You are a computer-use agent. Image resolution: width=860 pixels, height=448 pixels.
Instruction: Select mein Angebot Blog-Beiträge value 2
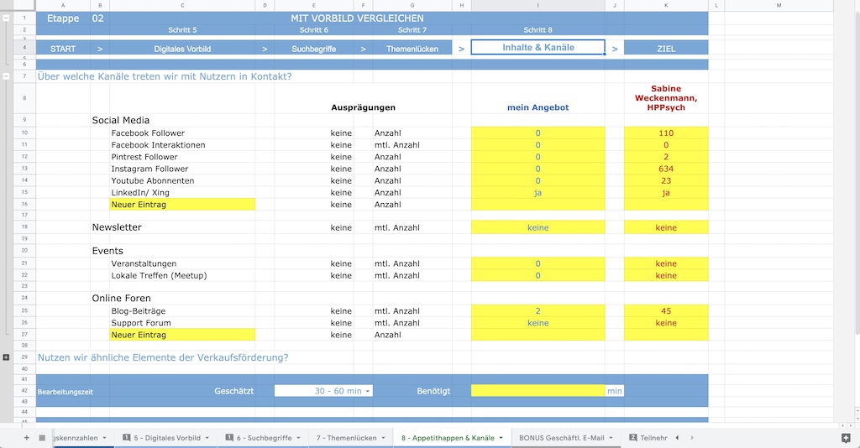538,311
